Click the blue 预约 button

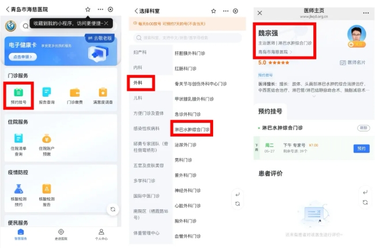pos(361,148)
